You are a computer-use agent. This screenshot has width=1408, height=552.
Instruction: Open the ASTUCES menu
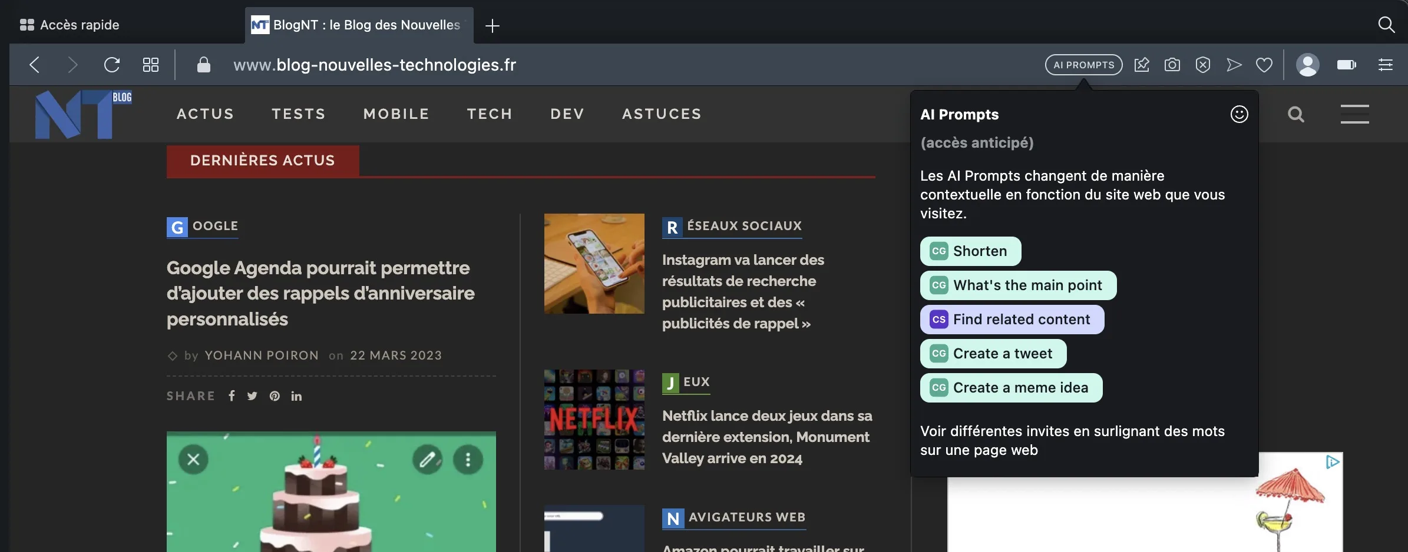(662, 114)
